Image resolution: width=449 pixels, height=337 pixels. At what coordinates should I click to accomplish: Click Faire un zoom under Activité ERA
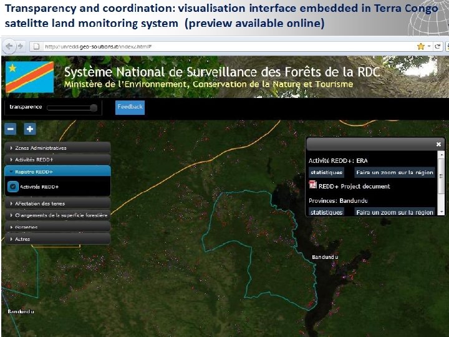click(x=395, y=172)
